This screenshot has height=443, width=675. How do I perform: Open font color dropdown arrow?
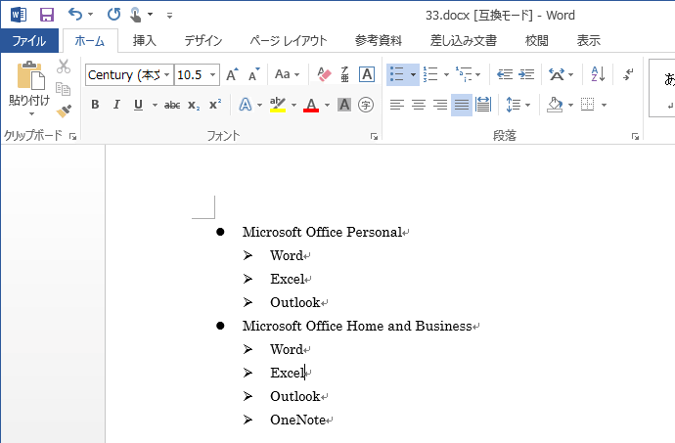327,105
